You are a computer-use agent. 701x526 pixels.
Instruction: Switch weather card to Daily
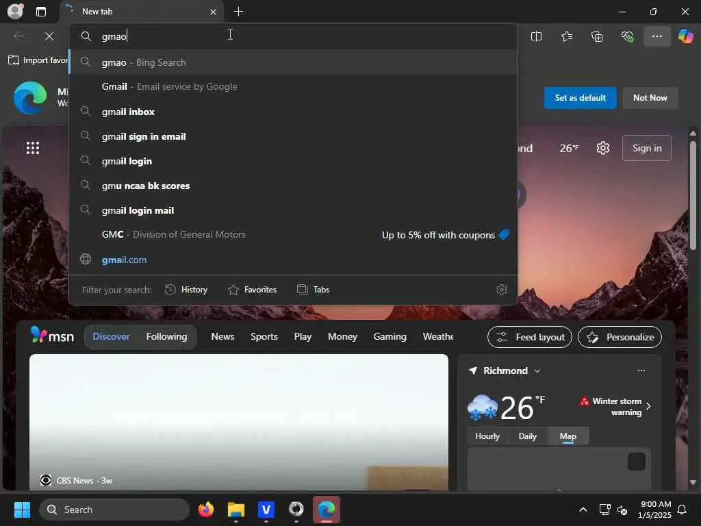point(527,436)
